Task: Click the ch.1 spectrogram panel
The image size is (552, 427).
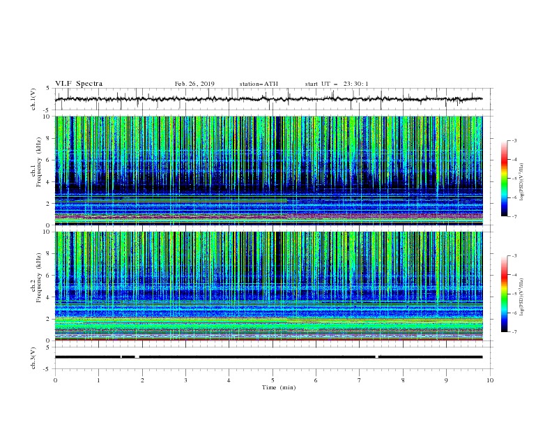Action: coord(268,170)
